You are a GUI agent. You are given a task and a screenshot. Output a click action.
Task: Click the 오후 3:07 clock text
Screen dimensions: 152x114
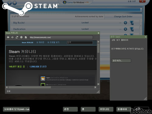(x=132, y=1)
